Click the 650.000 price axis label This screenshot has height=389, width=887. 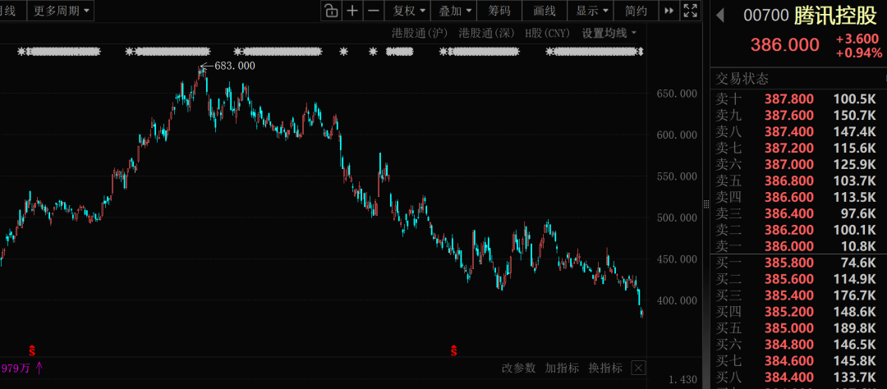tap(677, 94)
